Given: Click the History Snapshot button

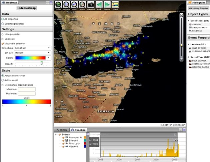Looking at the screenshot, I should (x=199, y=8).
